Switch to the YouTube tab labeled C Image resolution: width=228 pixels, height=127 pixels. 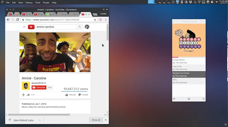[26, 14]
